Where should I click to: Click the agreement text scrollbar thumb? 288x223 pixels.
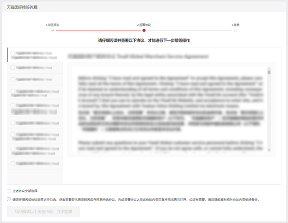point(269,73)
